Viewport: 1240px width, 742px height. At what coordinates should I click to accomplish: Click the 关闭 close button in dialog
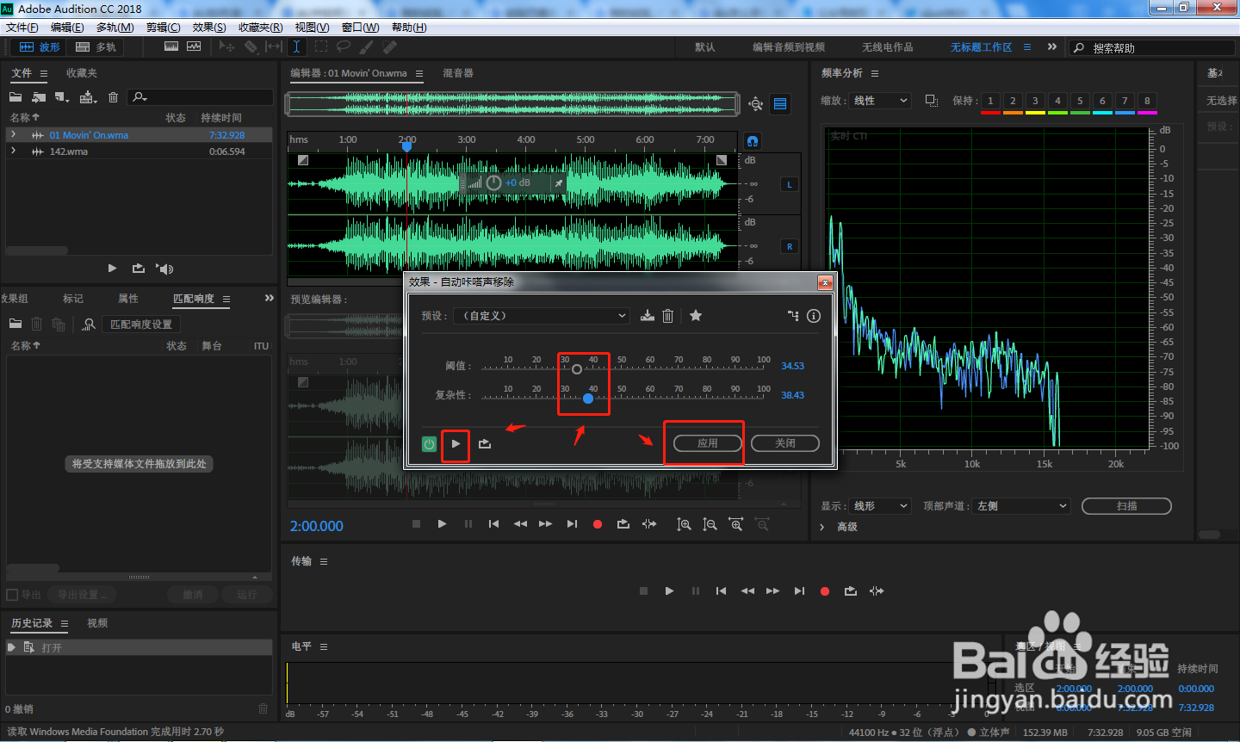click(x=785, y=443)
